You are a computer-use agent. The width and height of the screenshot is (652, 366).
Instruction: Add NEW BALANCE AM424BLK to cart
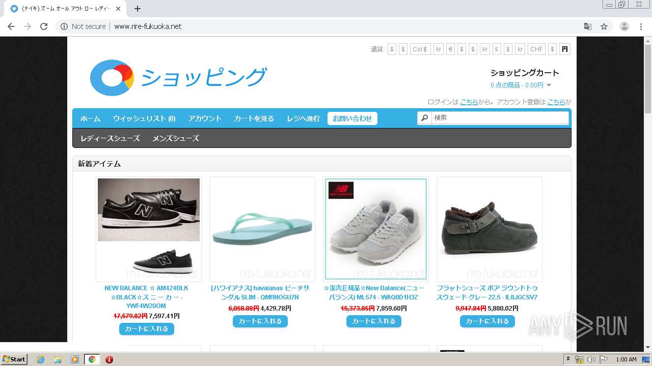pyautogui.click(x=147, y=329)
